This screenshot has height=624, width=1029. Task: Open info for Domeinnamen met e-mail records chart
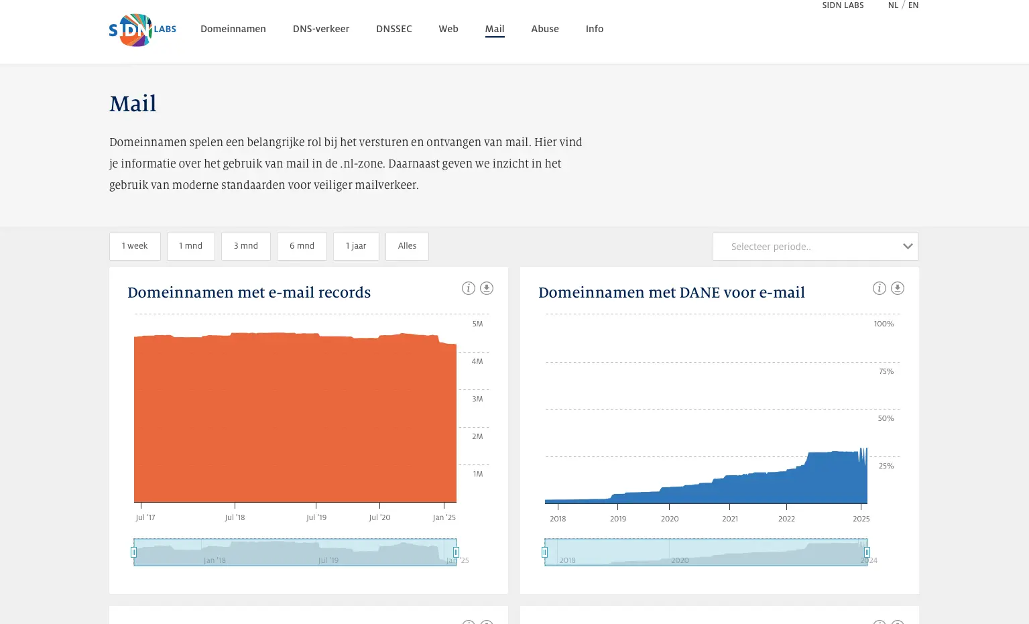[x=468, y=288]
